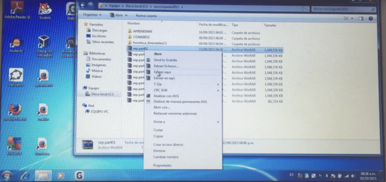Toggle the preview pane button
This screenshot has height=182, width=386.
tap(361, 19)
